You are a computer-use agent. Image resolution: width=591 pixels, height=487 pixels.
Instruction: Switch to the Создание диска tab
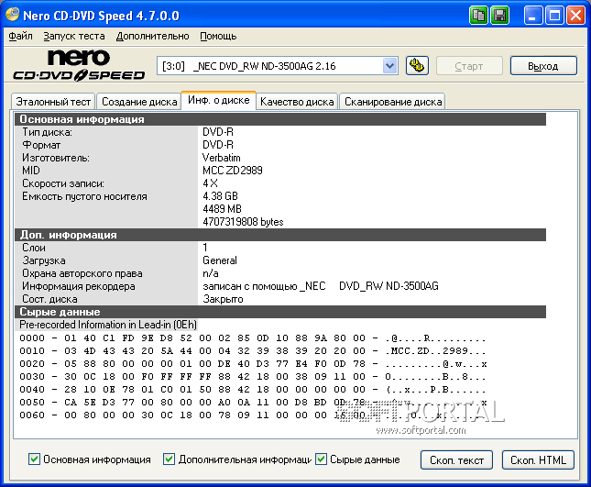[x=139, y=102]
